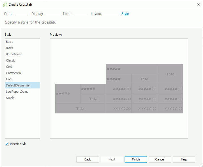Screen dimensions: 203x167
Task: Select the Black style
Action: [x=10, y=48]
